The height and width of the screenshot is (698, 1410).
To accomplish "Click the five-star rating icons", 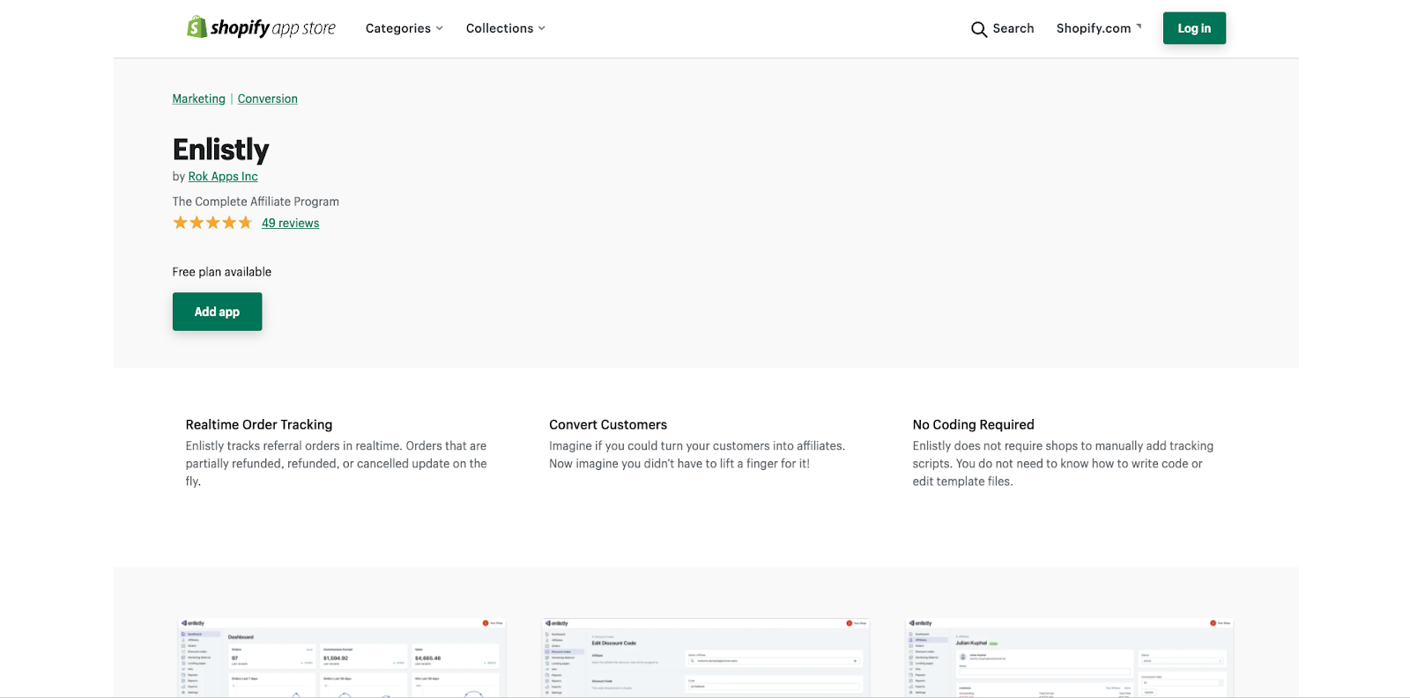I will [212, 223].
